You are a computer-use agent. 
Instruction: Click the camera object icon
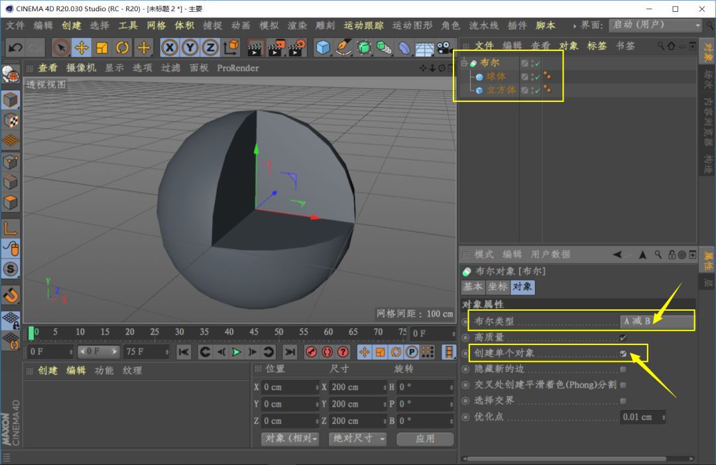(444, 48)
